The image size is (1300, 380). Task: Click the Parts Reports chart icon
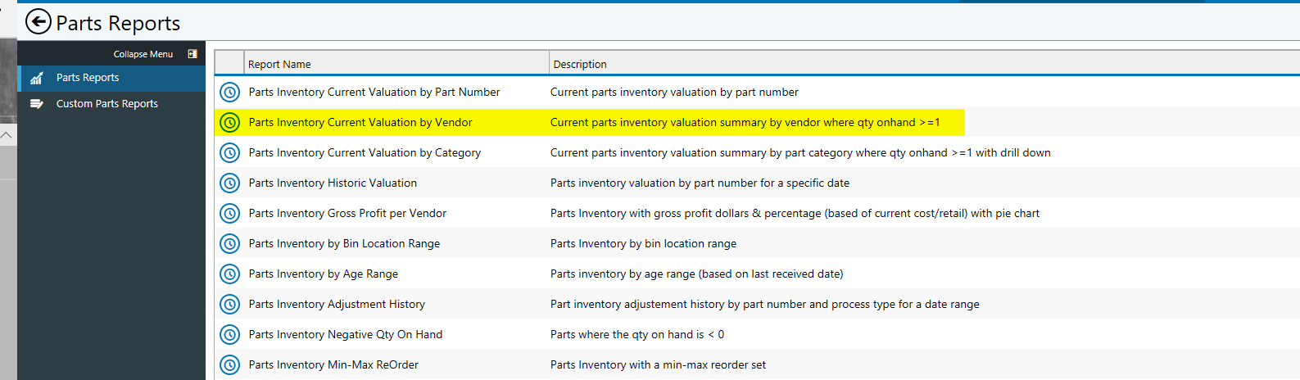tap(36, 78)
